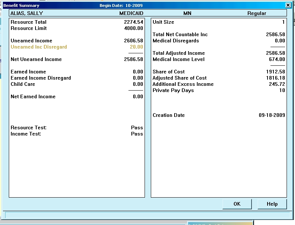Image resolution: width=295 pixels, height=225 pixels.
Task: Open the Help button
Action: pos(272,204)
